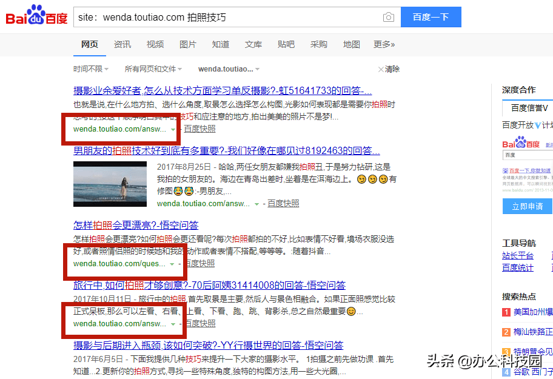Click first result URL wenda.toutiao.com/answ...
Viewport: 553px width, 379px height.
(119, 129)
